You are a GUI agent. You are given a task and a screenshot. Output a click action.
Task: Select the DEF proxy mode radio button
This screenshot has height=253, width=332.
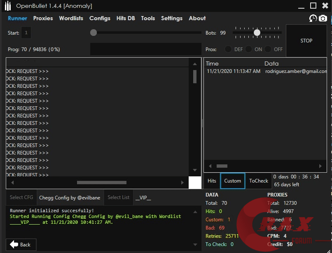click(228, 49)
